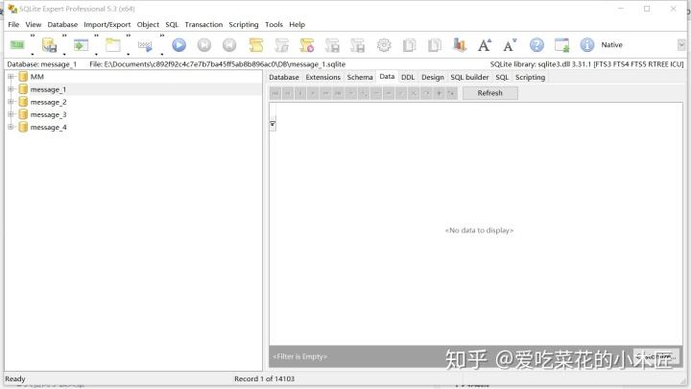Click the gray skip-forward circular icon
This screenshot has width=691, height=389.
[204, 45]
